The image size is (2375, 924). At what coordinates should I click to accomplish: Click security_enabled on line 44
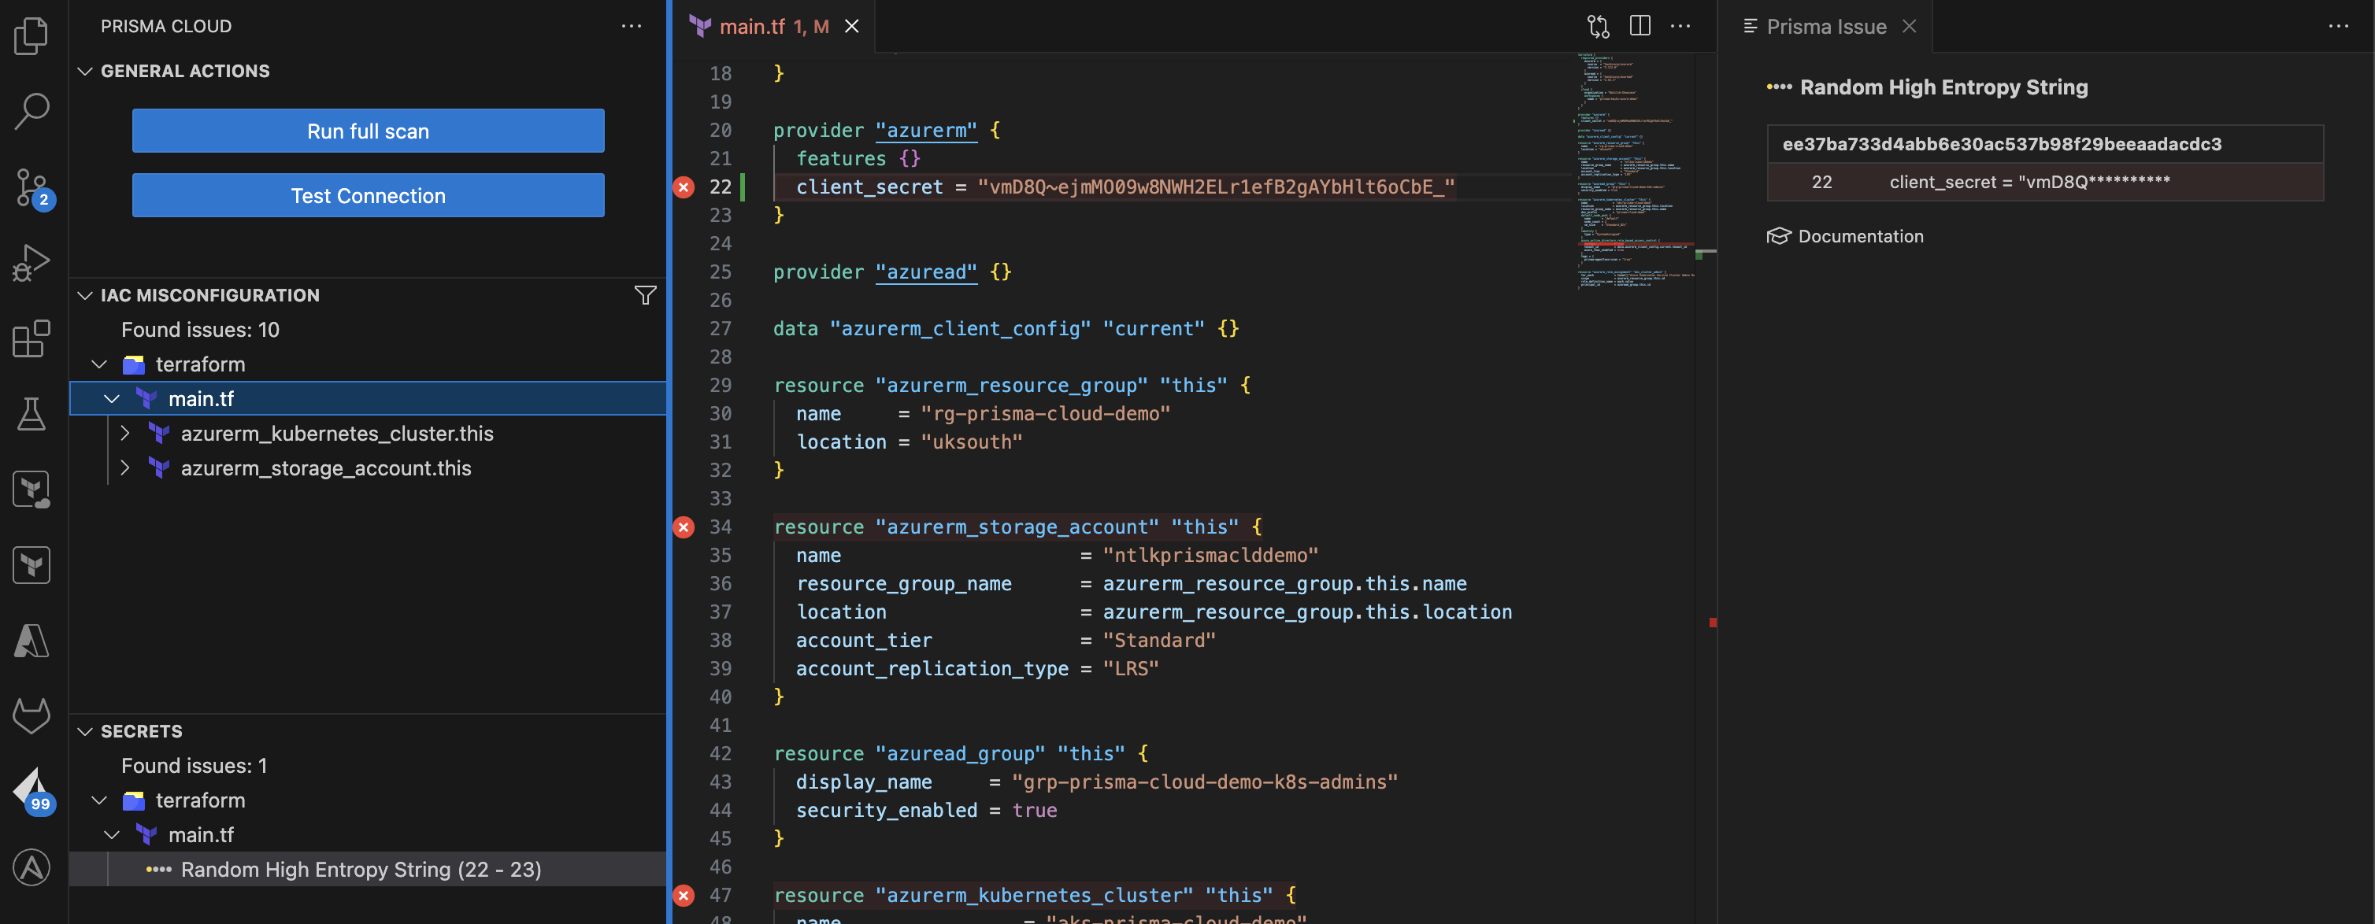pyautogui.click(x=886, y=811)
